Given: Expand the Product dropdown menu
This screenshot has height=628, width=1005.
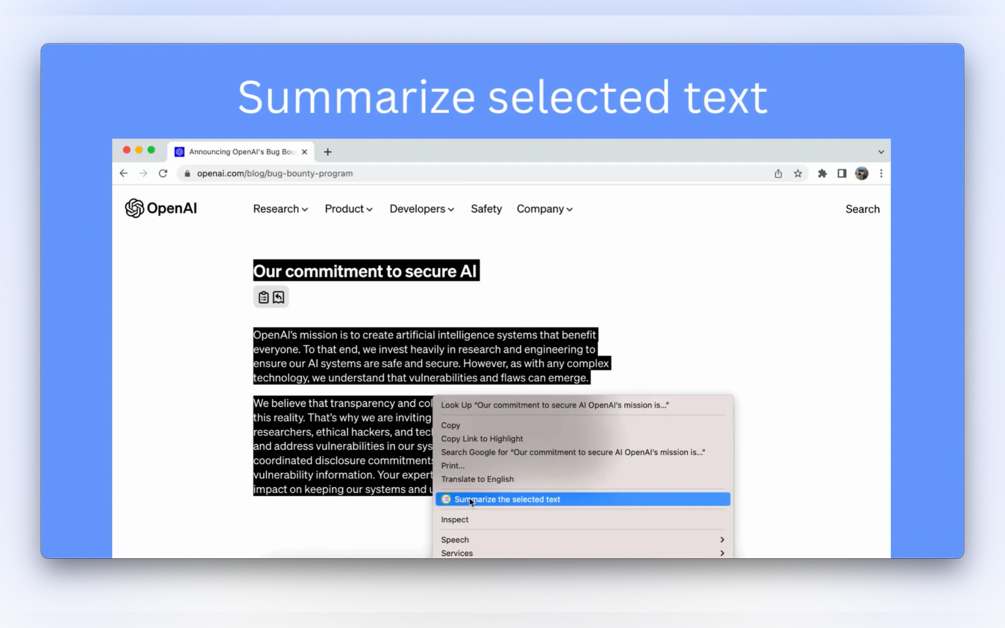Looking at the screenshot, I should click(x=348, y=209).
